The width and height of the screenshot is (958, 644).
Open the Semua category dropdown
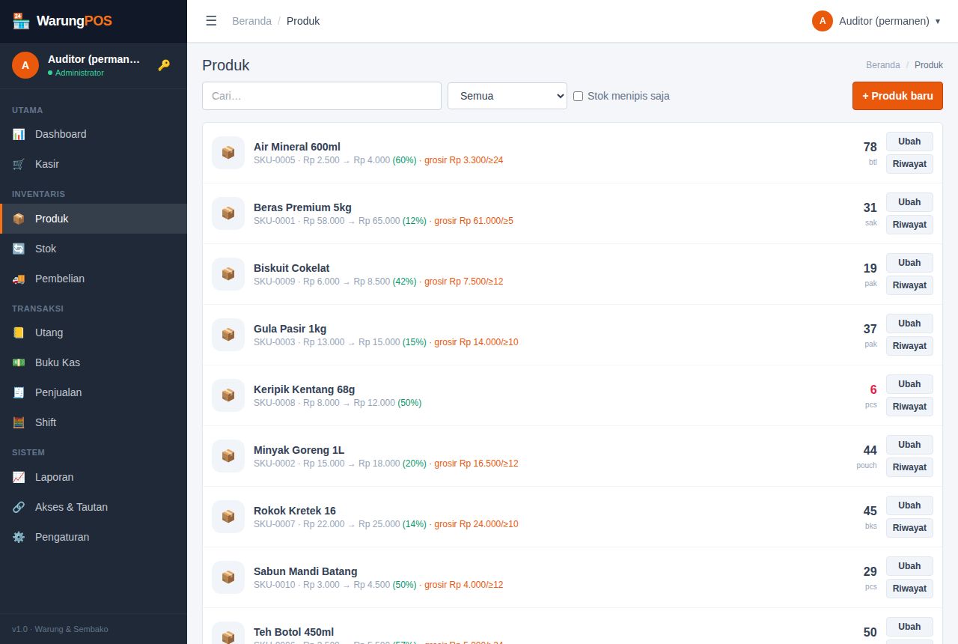coord(507,96)
